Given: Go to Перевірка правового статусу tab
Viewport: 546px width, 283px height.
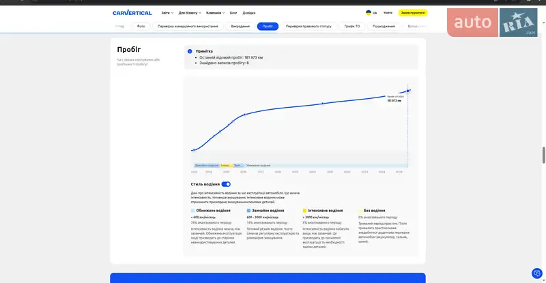Looking at the screenshot, I should pyautogui.click(x=308, y=26).
